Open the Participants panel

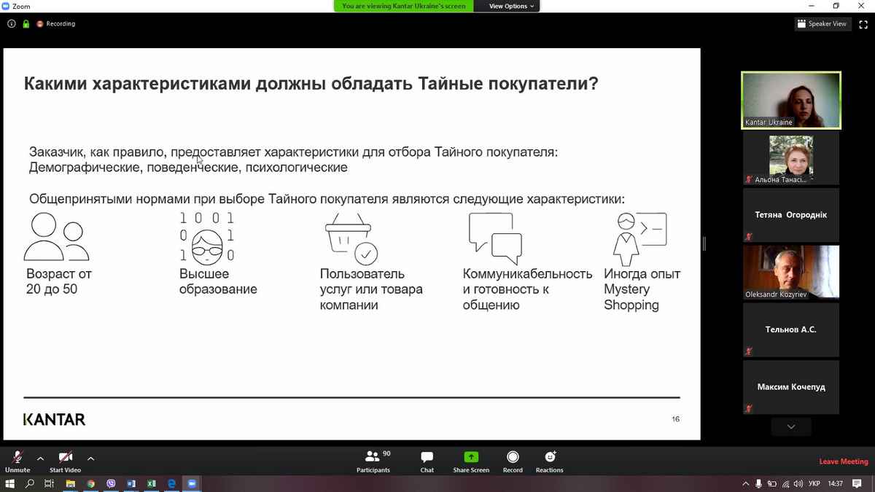coord(373,459)
